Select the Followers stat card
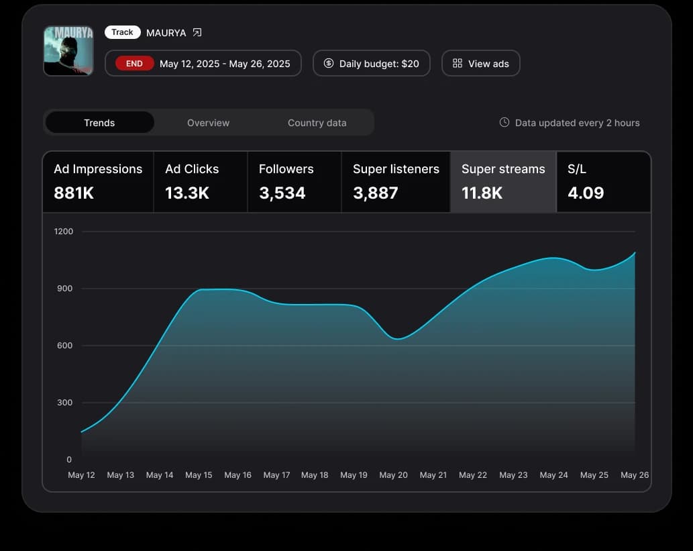Screen dimensions: 693x551 293,181
